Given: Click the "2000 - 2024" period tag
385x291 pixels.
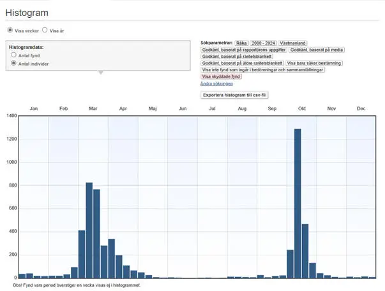Looking at the screenshot, I should [x=263, y=42].
